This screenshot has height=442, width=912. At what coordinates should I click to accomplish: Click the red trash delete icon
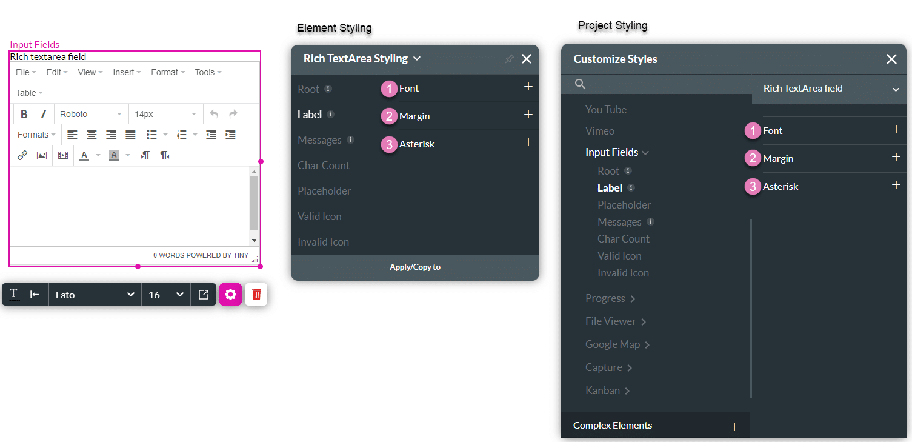click(x=256, y=295)
